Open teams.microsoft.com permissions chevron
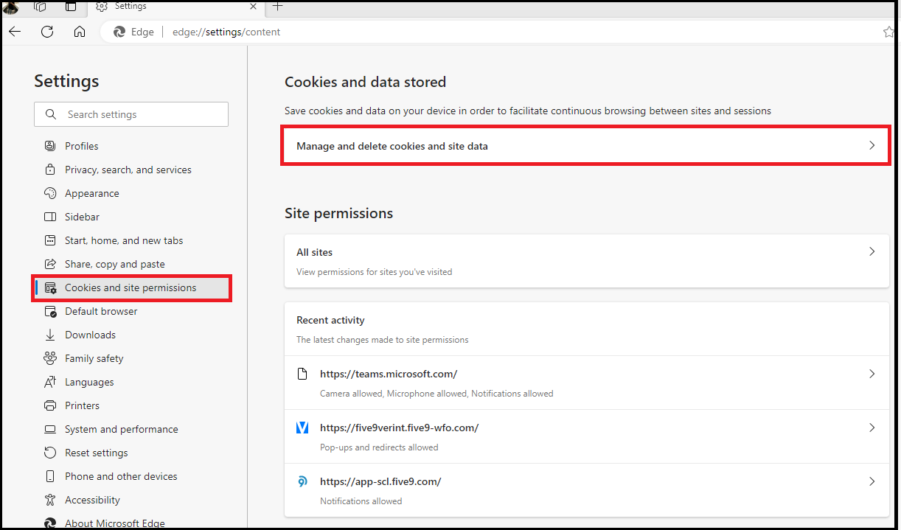Image resolution: width=901 pixels, height=530 pixels. pyautogui.click(x=872, y=374)
